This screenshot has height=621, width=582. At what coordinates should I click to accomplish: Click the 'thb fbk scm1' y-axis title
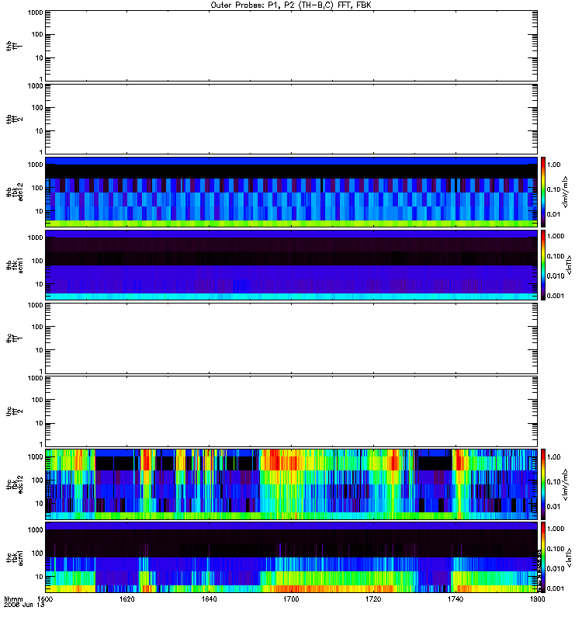click(x=14, y=265)
